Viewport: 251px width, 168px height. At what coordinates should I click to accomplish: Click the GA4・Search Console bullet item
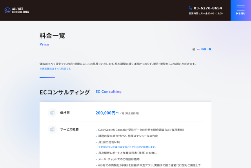141,130
